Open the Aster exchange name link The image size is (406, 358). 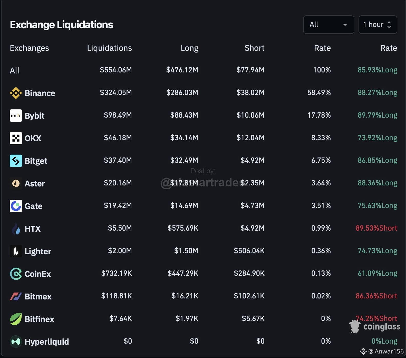(x=35, y=183)
